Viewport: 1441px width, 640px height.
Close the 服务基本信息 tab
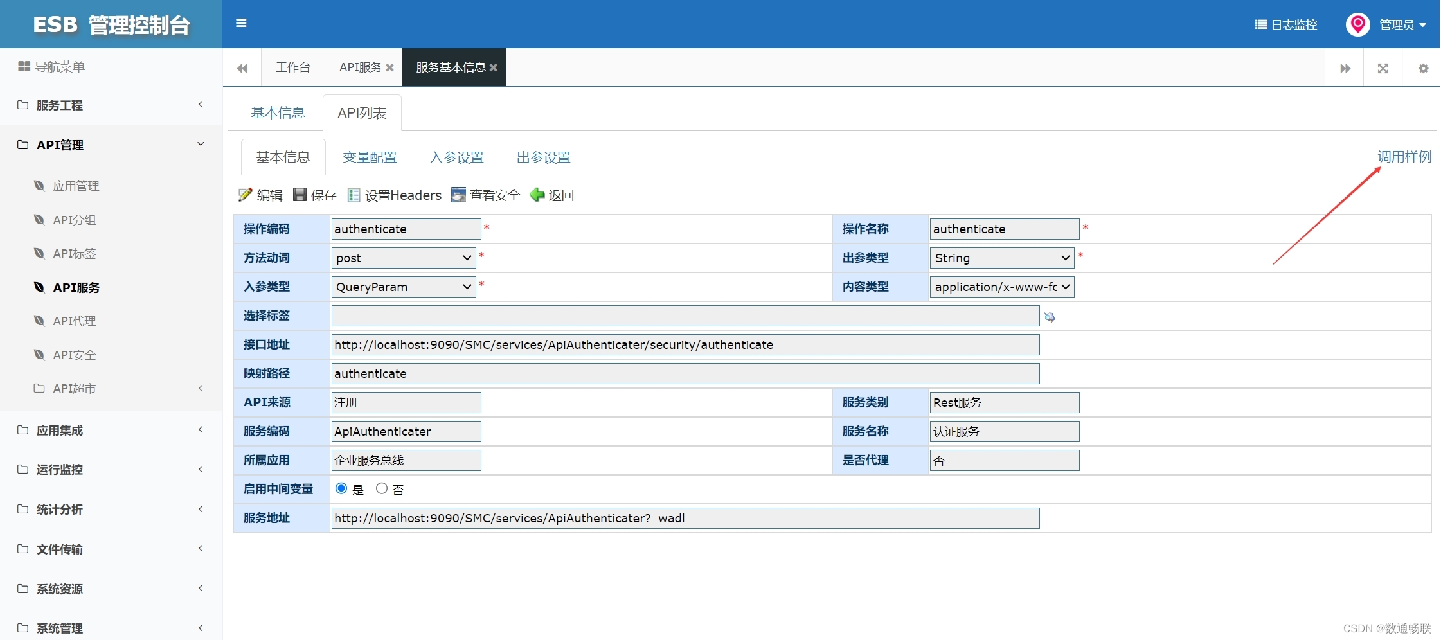click(493, 67)
